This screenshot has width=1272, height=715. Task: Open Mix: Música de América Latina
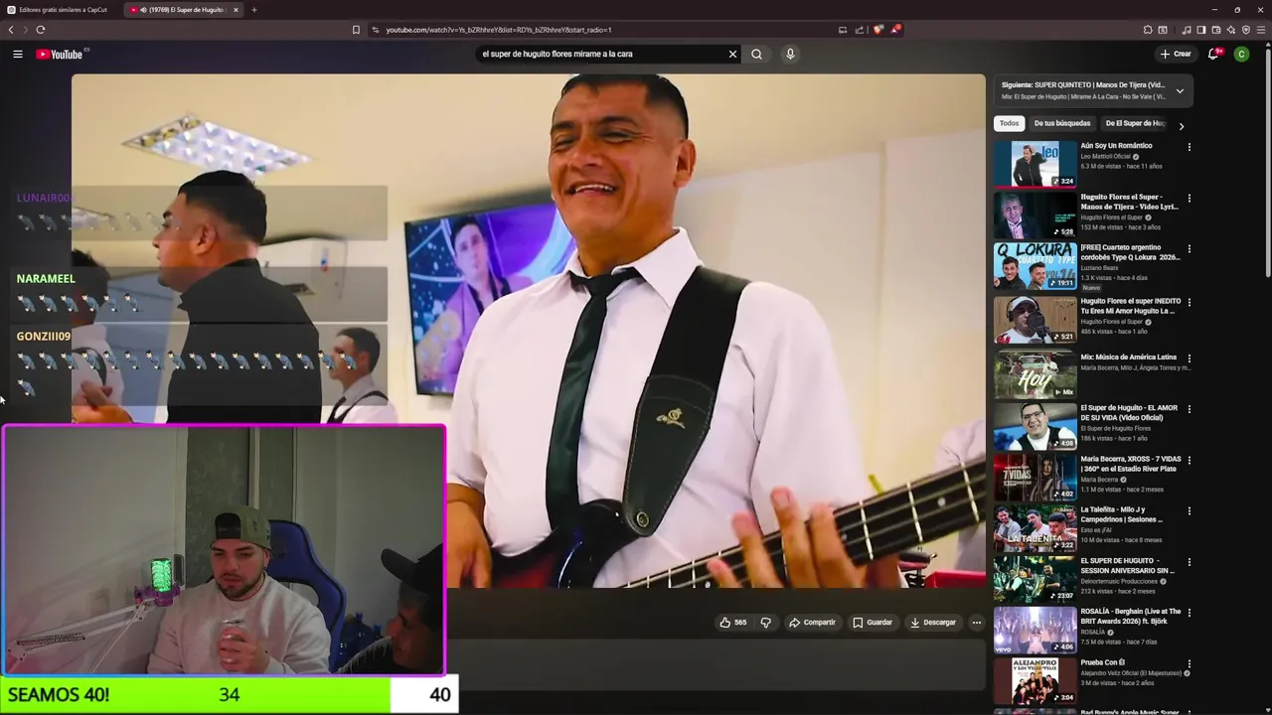[x=1129, y=357]
